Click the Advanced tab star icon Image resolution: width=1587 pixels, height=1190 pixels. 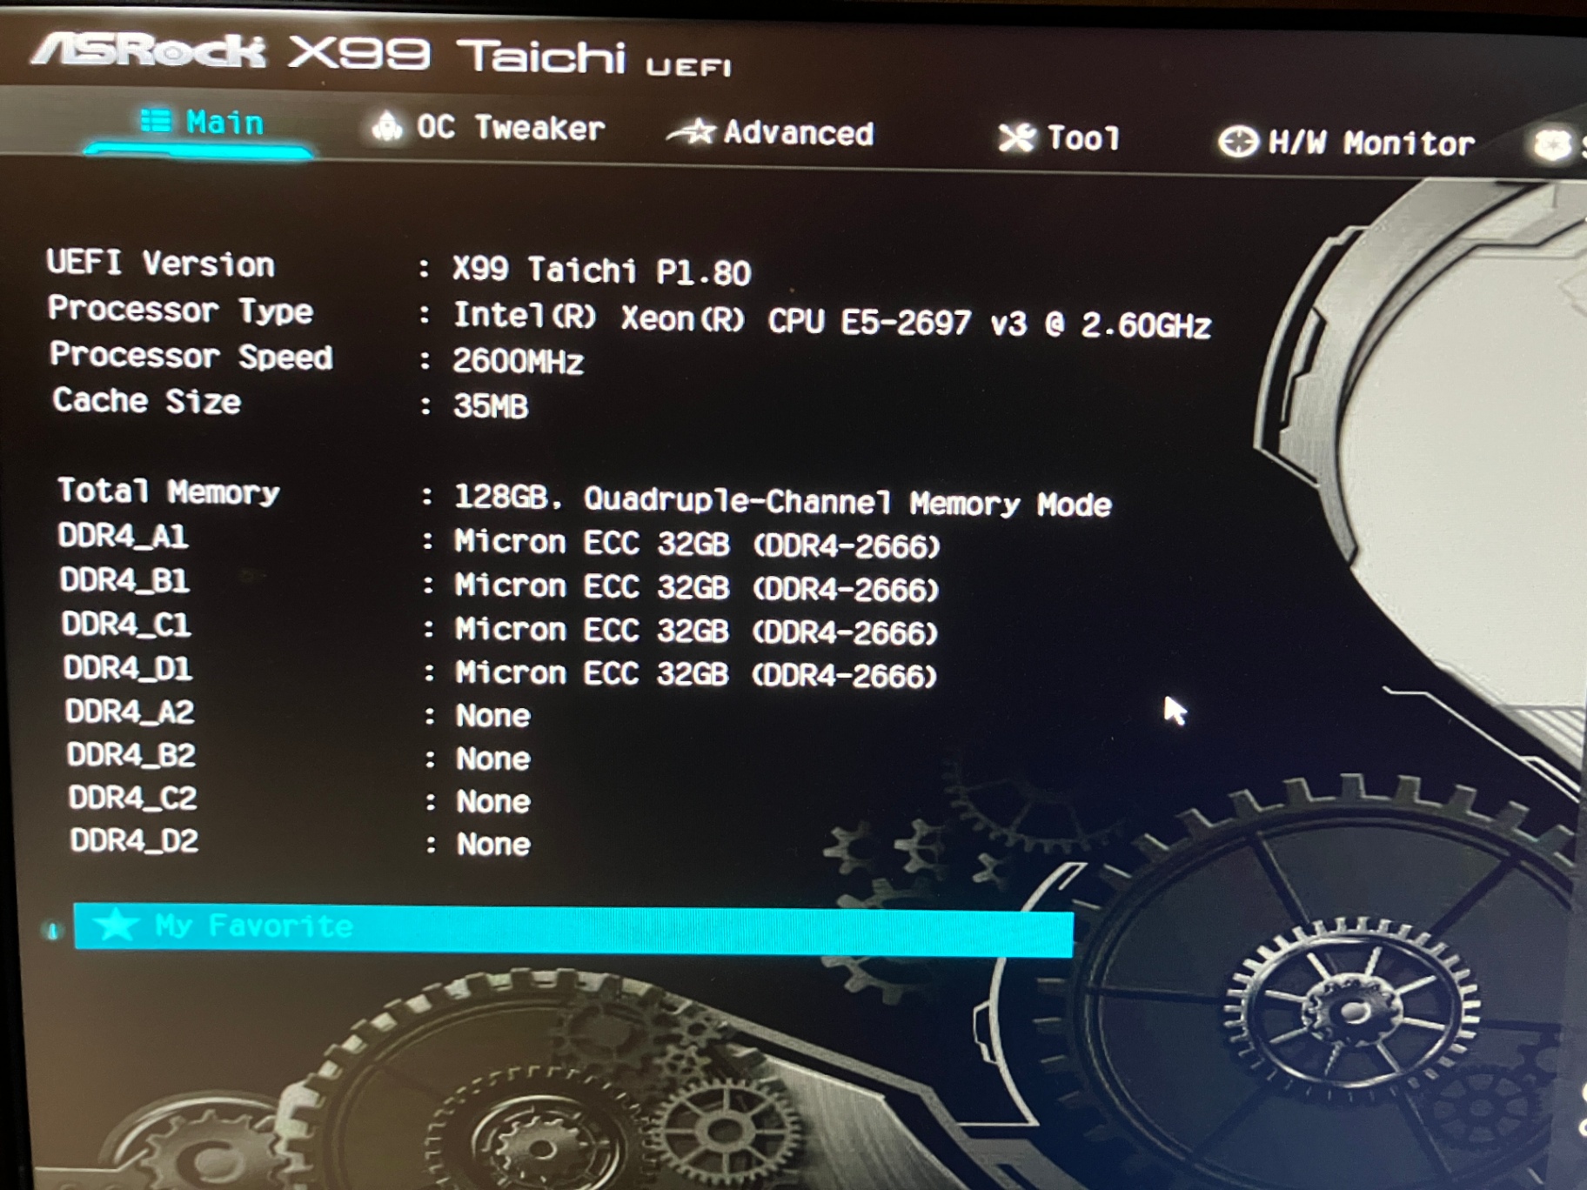(x=692, y=131)
